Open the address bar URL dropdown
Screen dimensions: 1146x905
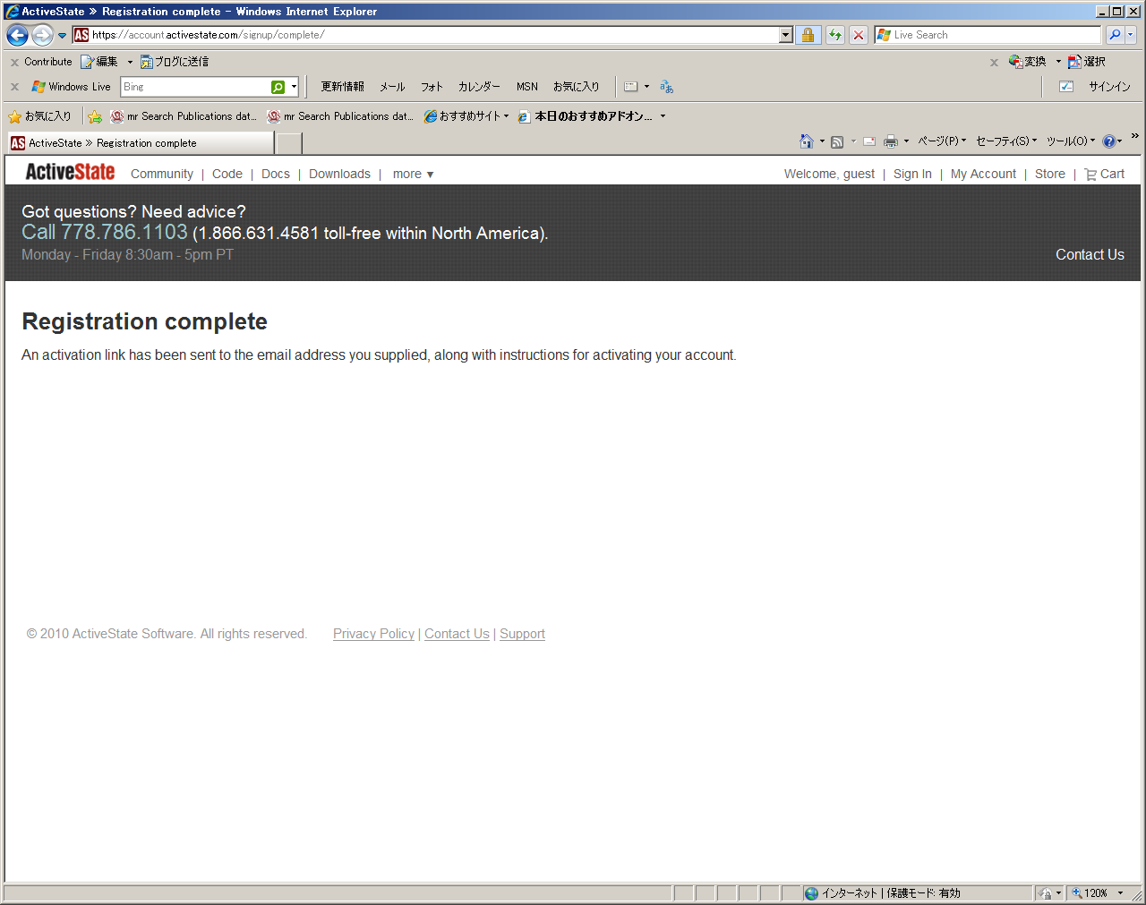coord(786,35)
